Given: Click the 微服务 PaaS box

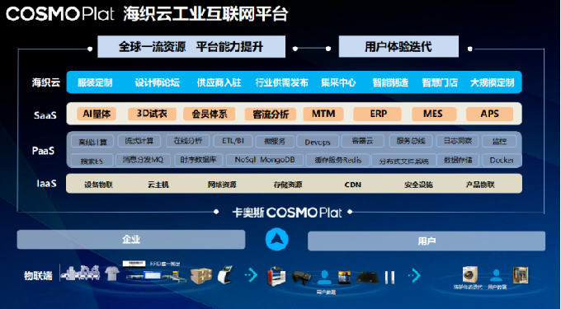Looking at the screenshot, I should [275, 141].
